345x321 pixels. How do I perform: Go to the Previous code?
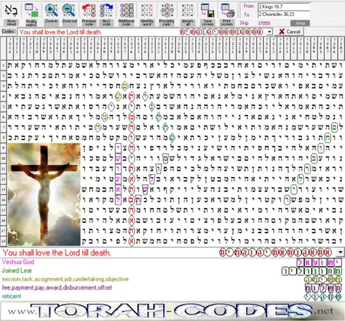89,11
